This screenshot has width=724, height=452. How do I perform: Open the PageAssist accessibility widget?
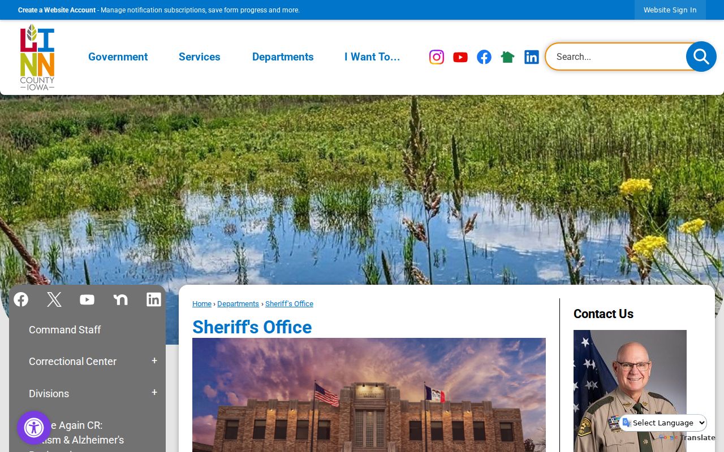tap(34, 428)
